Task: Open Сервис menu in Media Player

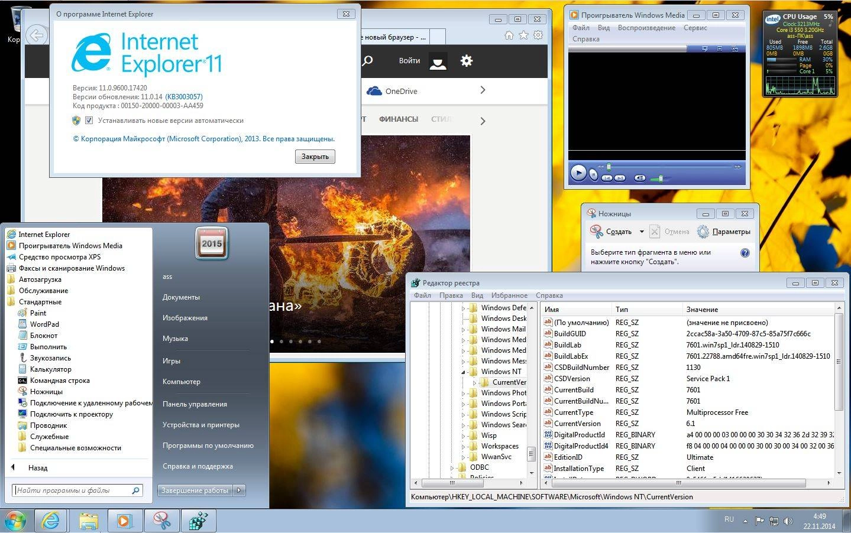Action: (695, 28)
